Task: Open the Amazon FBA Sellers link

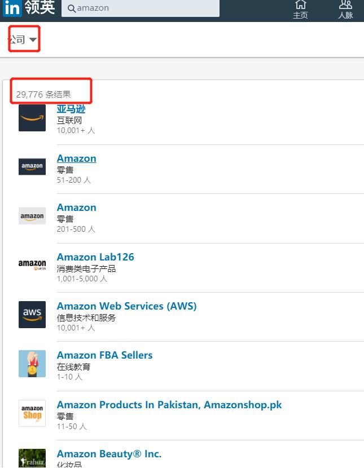Action: [104, 355]
